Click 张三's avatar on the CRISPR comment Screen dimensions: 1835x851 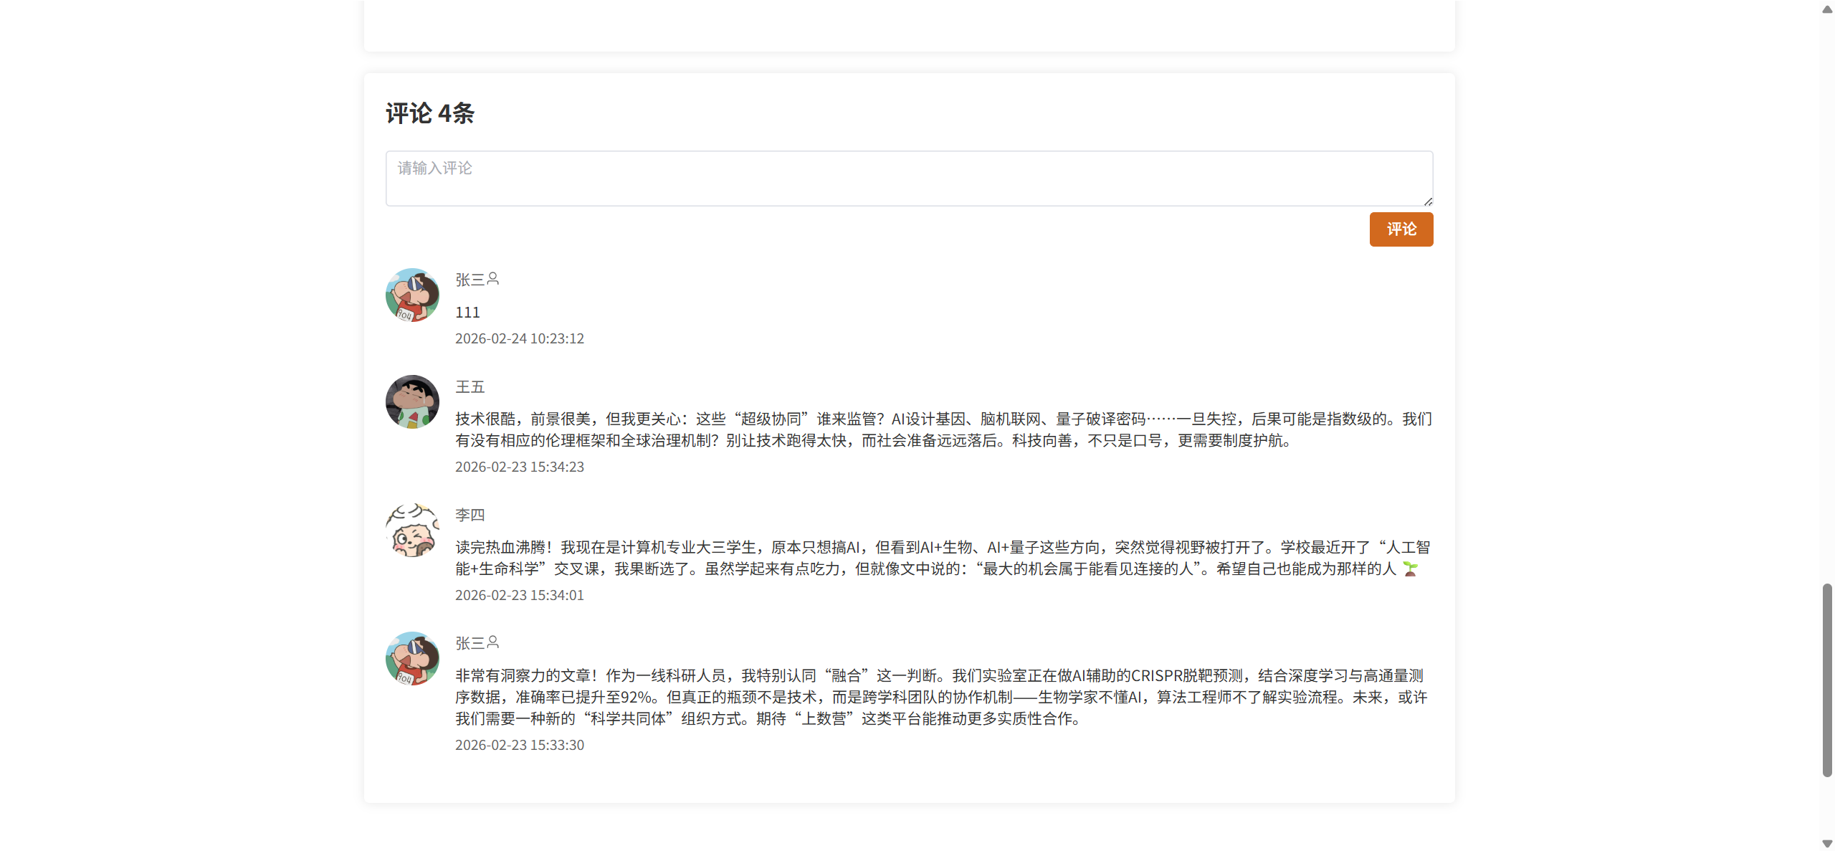tap(412, 659)
